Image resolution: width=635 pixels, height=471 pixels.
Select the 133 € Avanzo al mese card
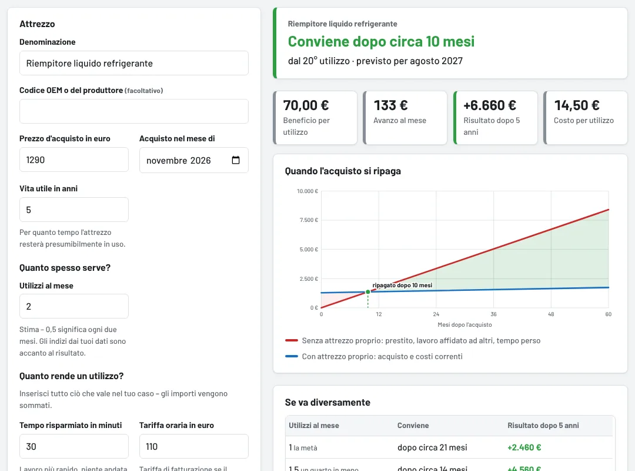tap(405, 118)
